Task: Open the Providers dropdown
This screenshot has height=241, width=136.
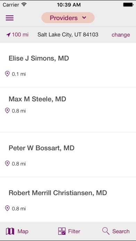Action: pyautogui.click(x=68, y=18)
